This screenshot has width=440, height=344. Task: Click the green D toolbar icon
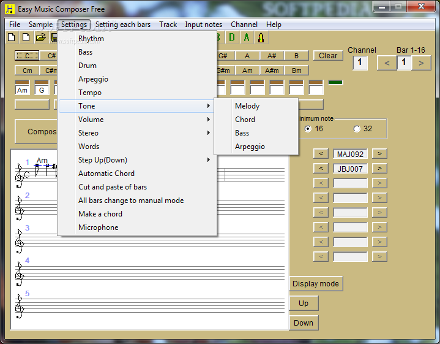point(232,37)
